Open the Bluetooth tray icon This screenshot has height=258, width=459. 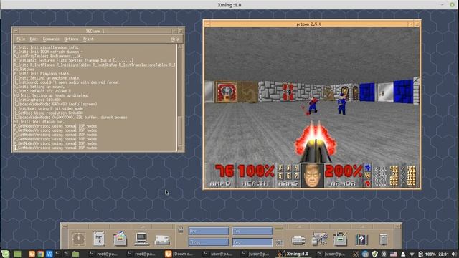tap(384, 254)
